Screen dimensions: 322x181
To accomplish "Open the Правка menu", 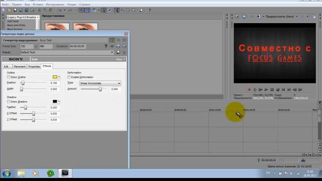I will (17, 5).
